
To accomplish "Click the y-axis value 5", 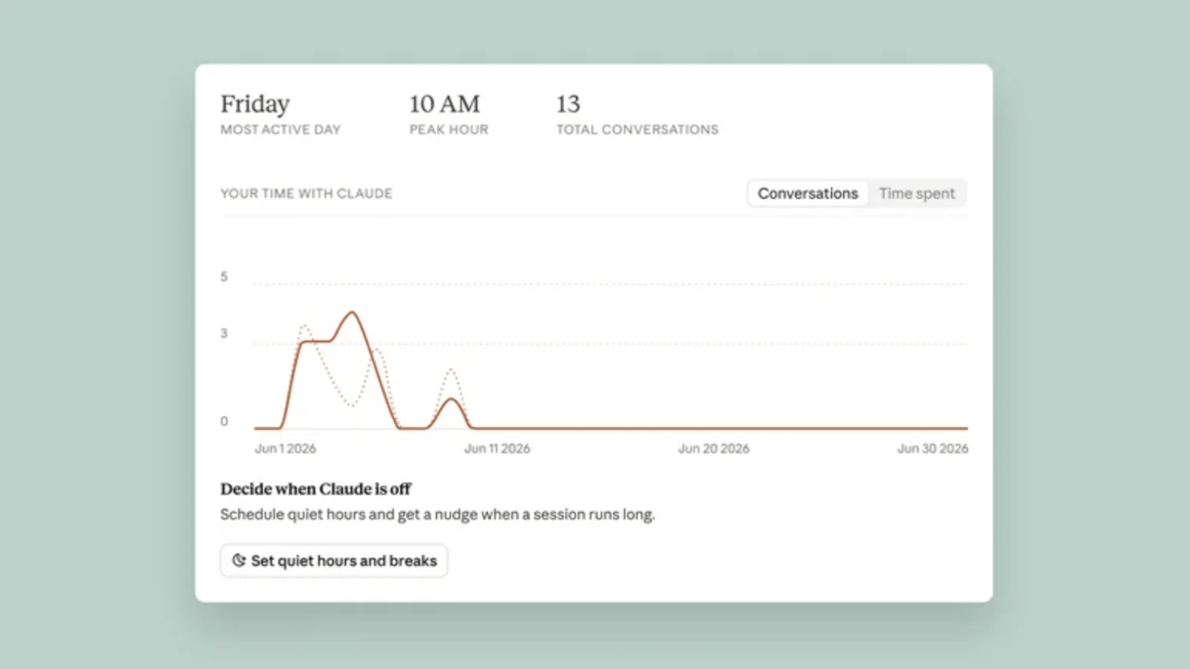I will 224,277.
